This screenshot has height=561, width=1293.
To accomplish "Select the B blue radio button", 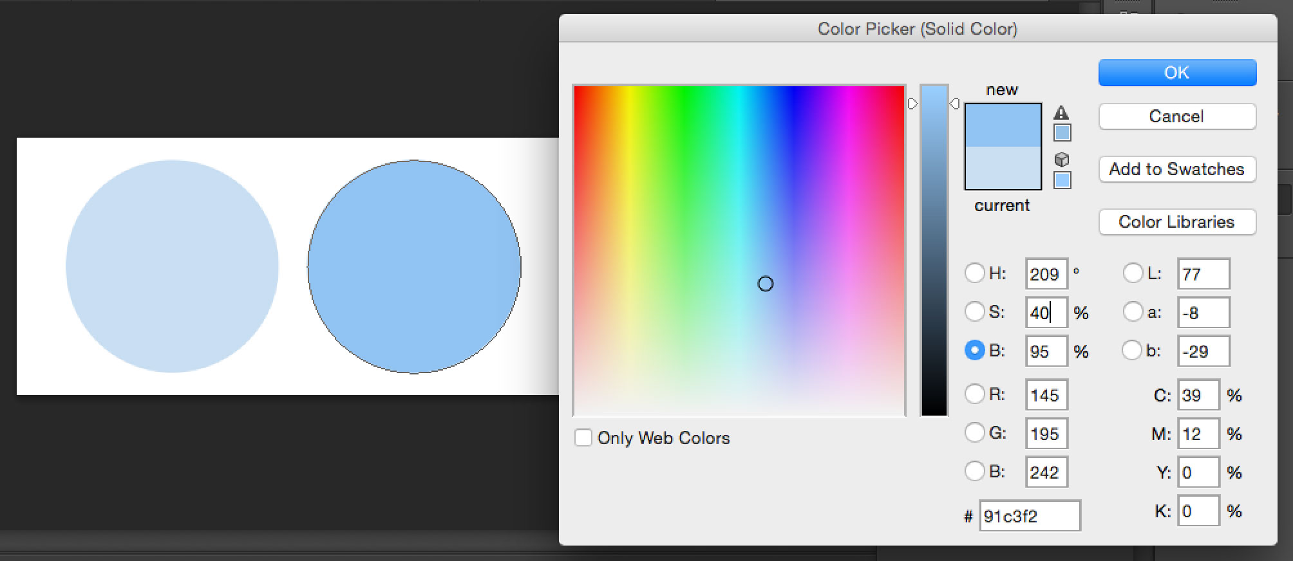I will coord(974,471).
